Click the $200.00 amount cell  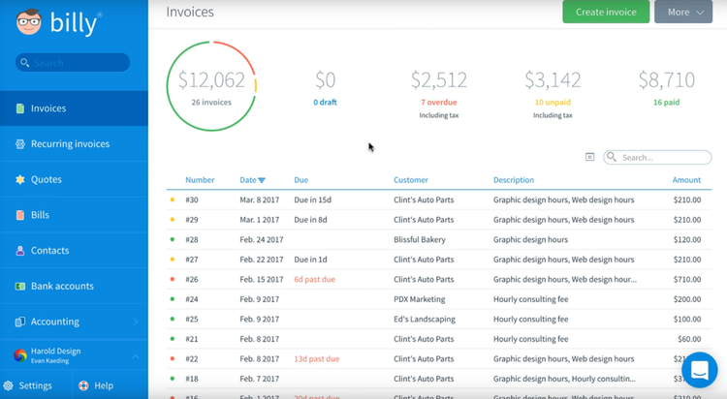coord(687,299)
